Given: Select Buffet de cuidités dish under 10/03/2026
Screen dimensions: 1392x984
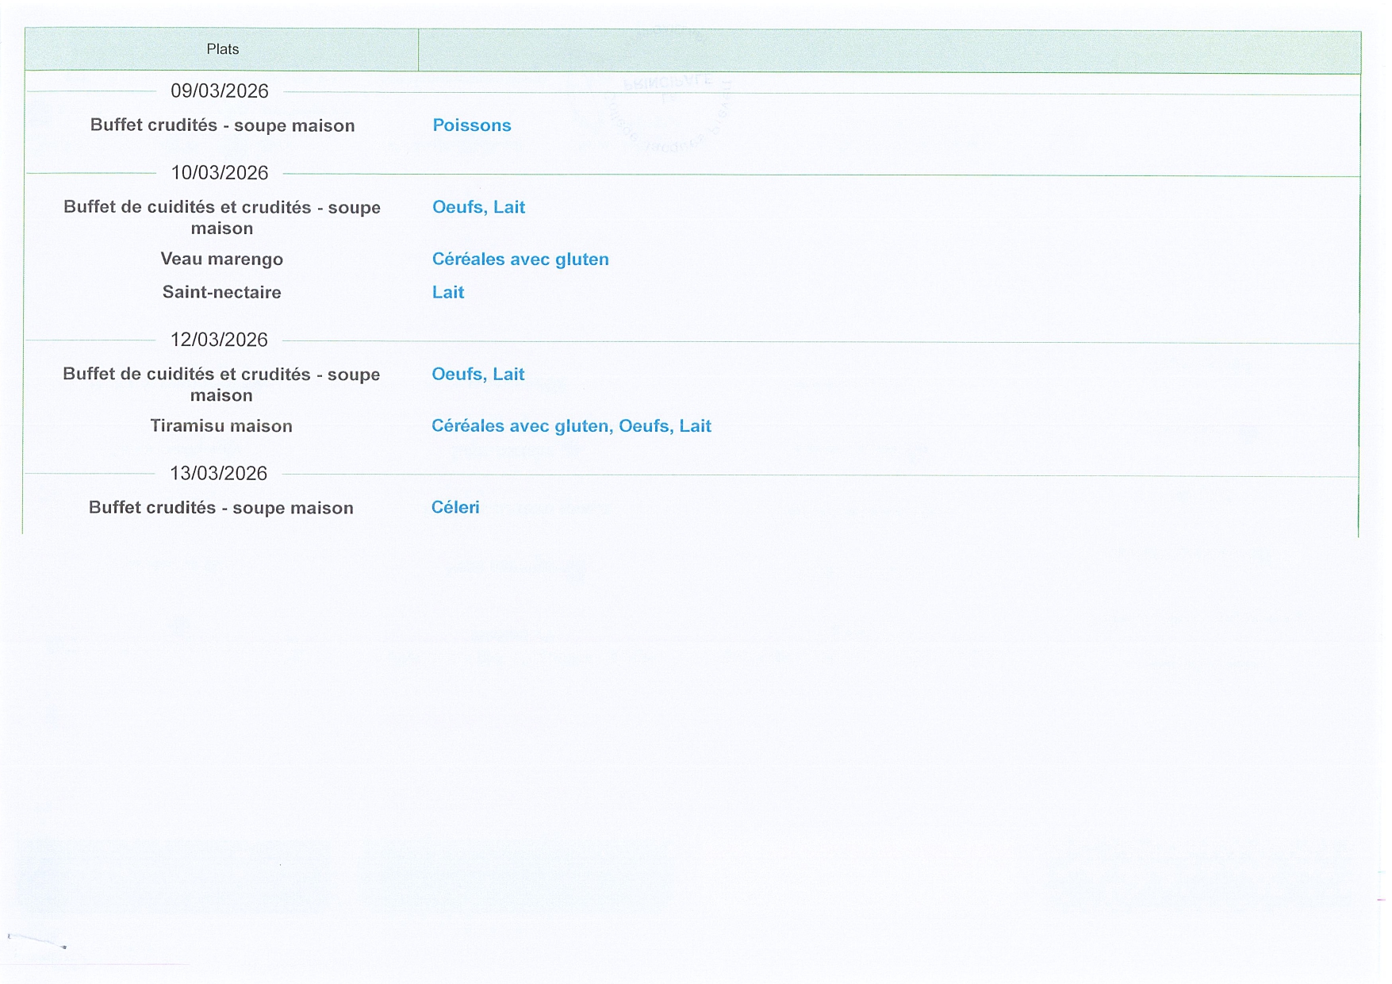Looking at the screenshot, I should [x=222, y=217].
